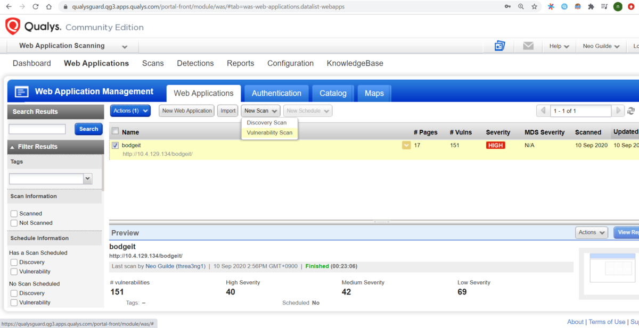Open KnowledgeBase section
The height and width of the screenshot is (328, 639).
[355, 63]
